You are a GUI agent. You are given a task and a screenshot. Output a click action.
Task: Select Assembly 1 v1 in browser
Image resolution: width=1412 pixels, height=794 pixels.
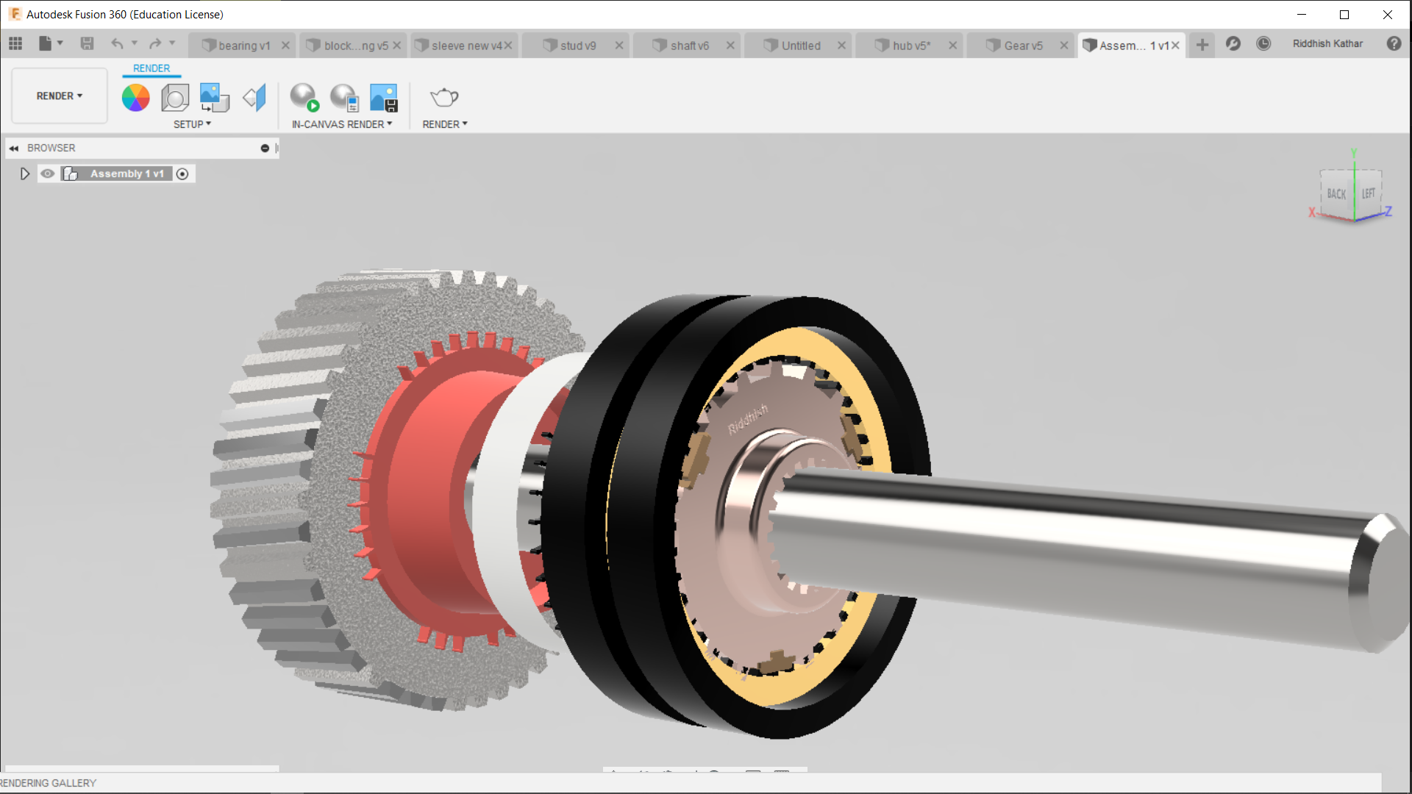pos(126,174)
